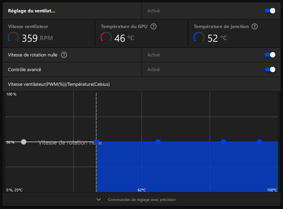283x209 pixels.
Task: Click the Température de jonction help icon
Action: 255,26
